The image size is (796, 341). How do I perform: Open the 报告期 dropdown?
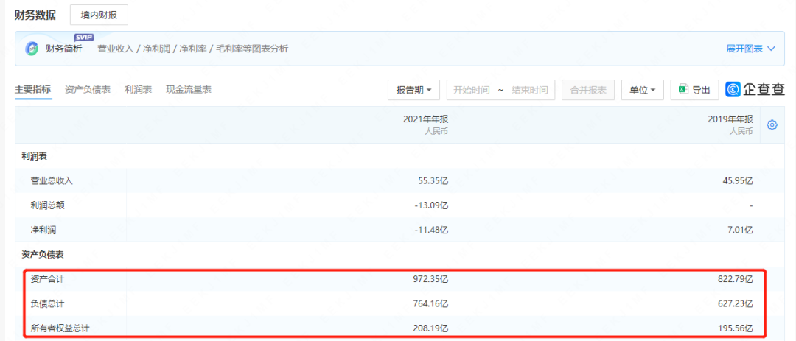pos(413,90)
